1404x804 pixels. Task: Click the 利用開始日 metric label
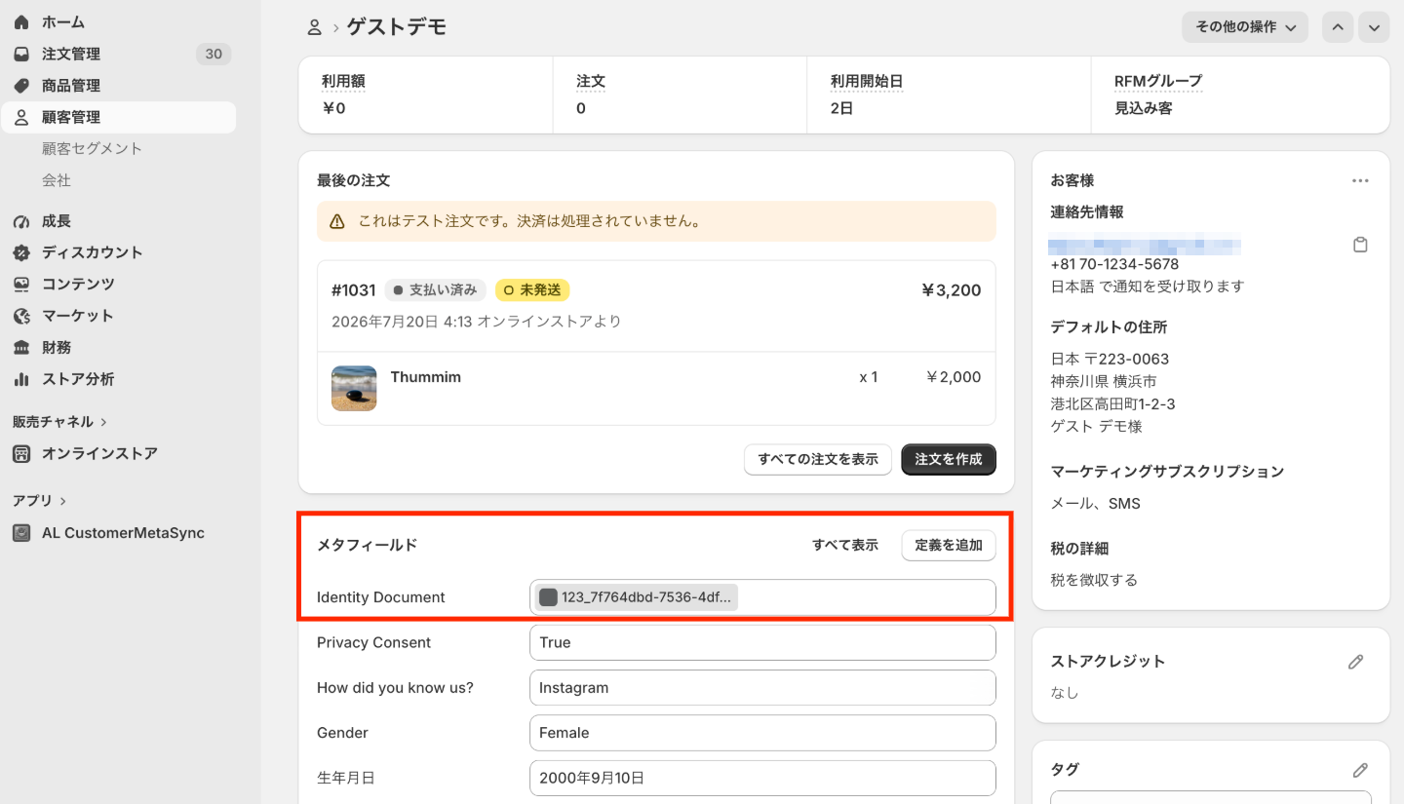[x=867, y=81]
